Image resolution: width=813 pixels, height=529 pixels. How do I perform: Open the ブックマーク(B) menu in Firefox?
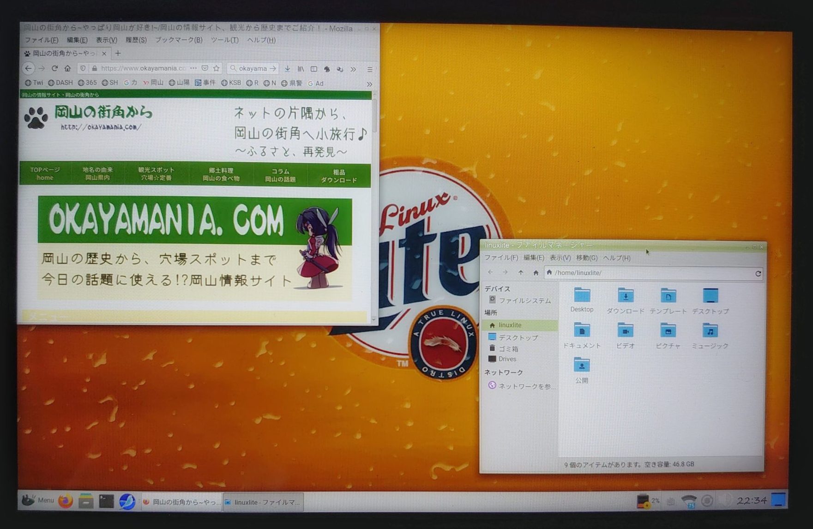pyautogui.click(x=178, y=40)
